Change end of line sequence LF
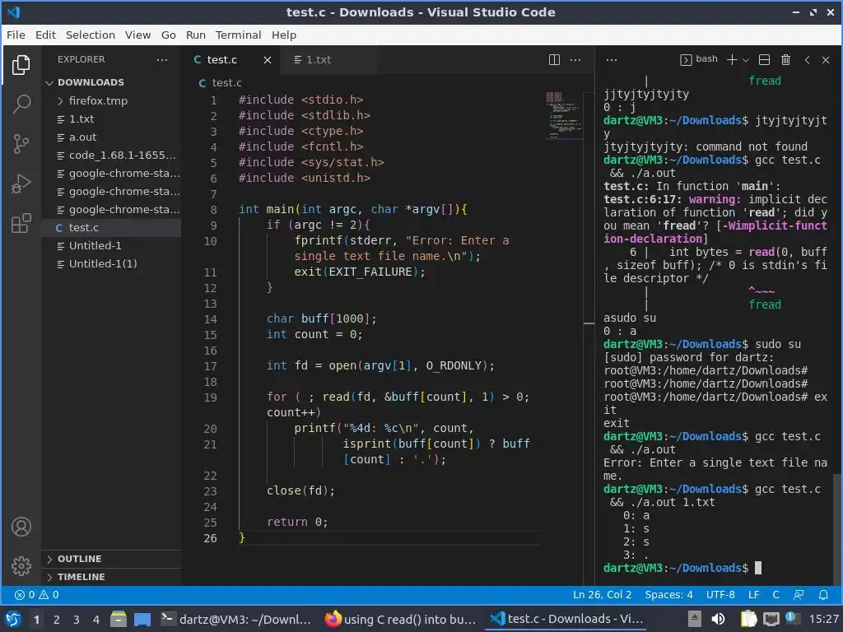This screenshot has width=843, height=632. pos(754,595)
